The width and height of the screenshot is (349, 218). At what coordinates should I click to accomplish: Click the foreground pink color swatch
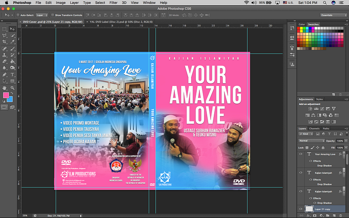coord(5,95)
